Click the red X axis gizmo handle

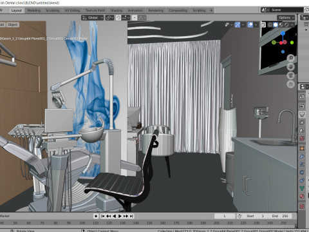(285, 42)
